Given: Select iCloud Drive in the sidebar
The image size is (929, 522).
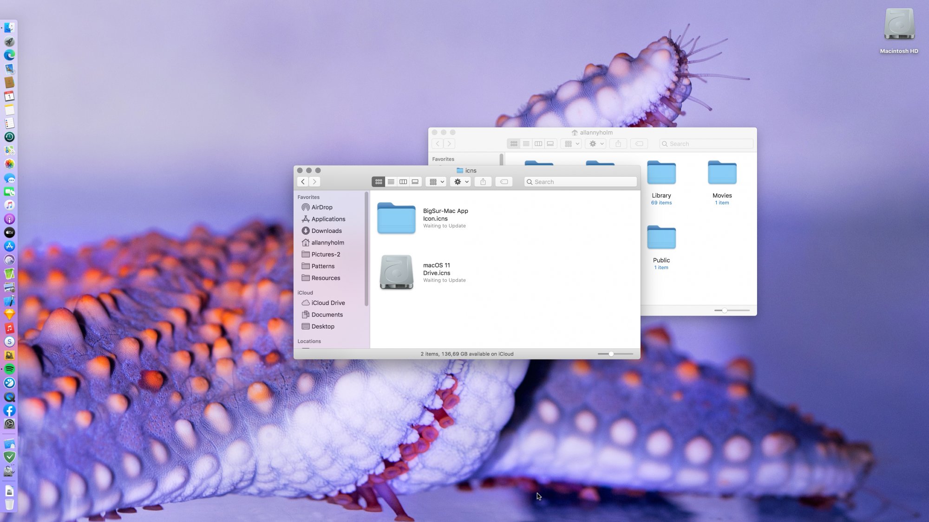Looking at the screenshot, I should pos(328,303).
